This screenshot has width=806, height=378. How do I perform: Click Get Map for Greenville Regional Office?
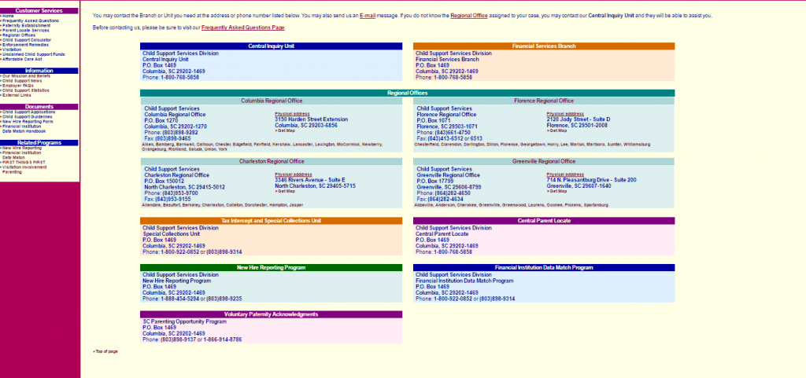(558, 191)
